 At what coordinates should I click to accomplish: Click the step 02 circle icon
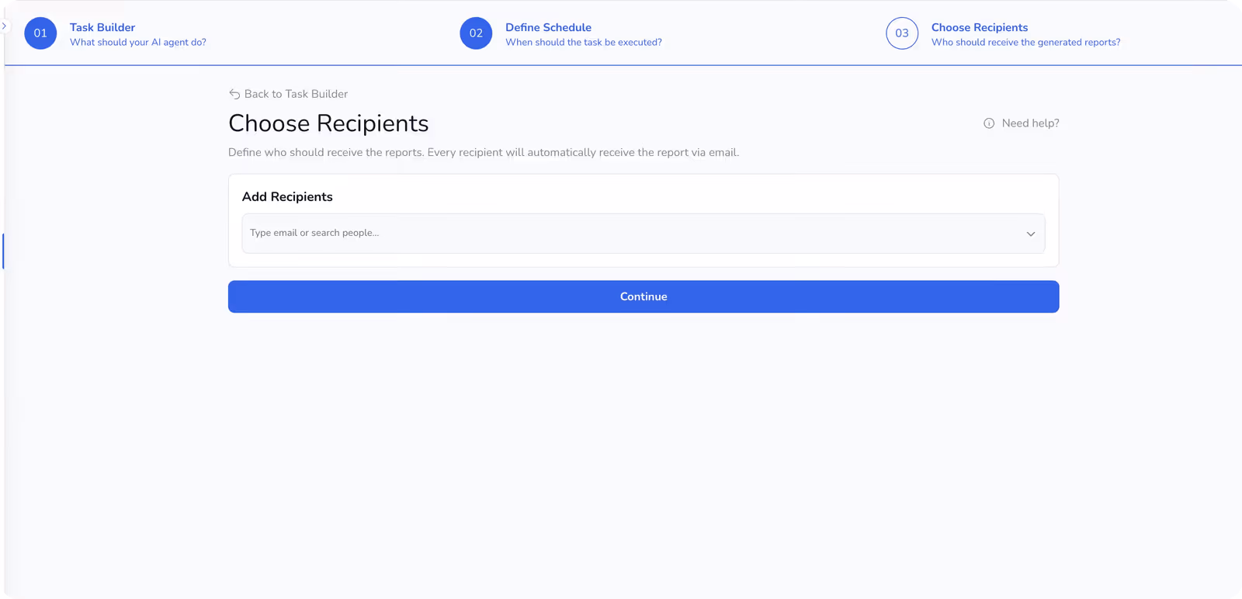point(476,33)
